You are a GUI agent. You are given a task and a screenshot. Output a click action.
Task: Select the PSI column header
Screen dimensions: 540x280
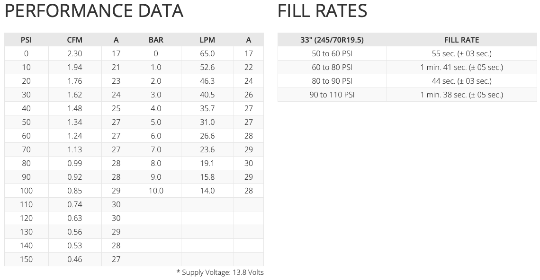pos(27,40)
